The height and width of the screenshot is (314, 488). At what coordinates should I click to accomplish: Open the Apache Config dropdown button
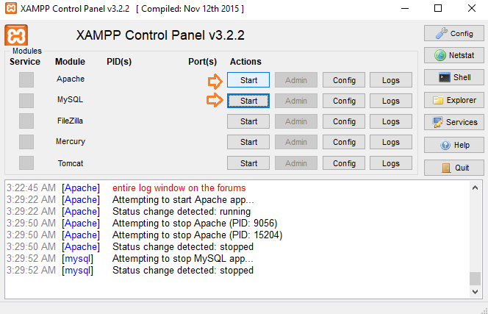click(x=344, y=80)
